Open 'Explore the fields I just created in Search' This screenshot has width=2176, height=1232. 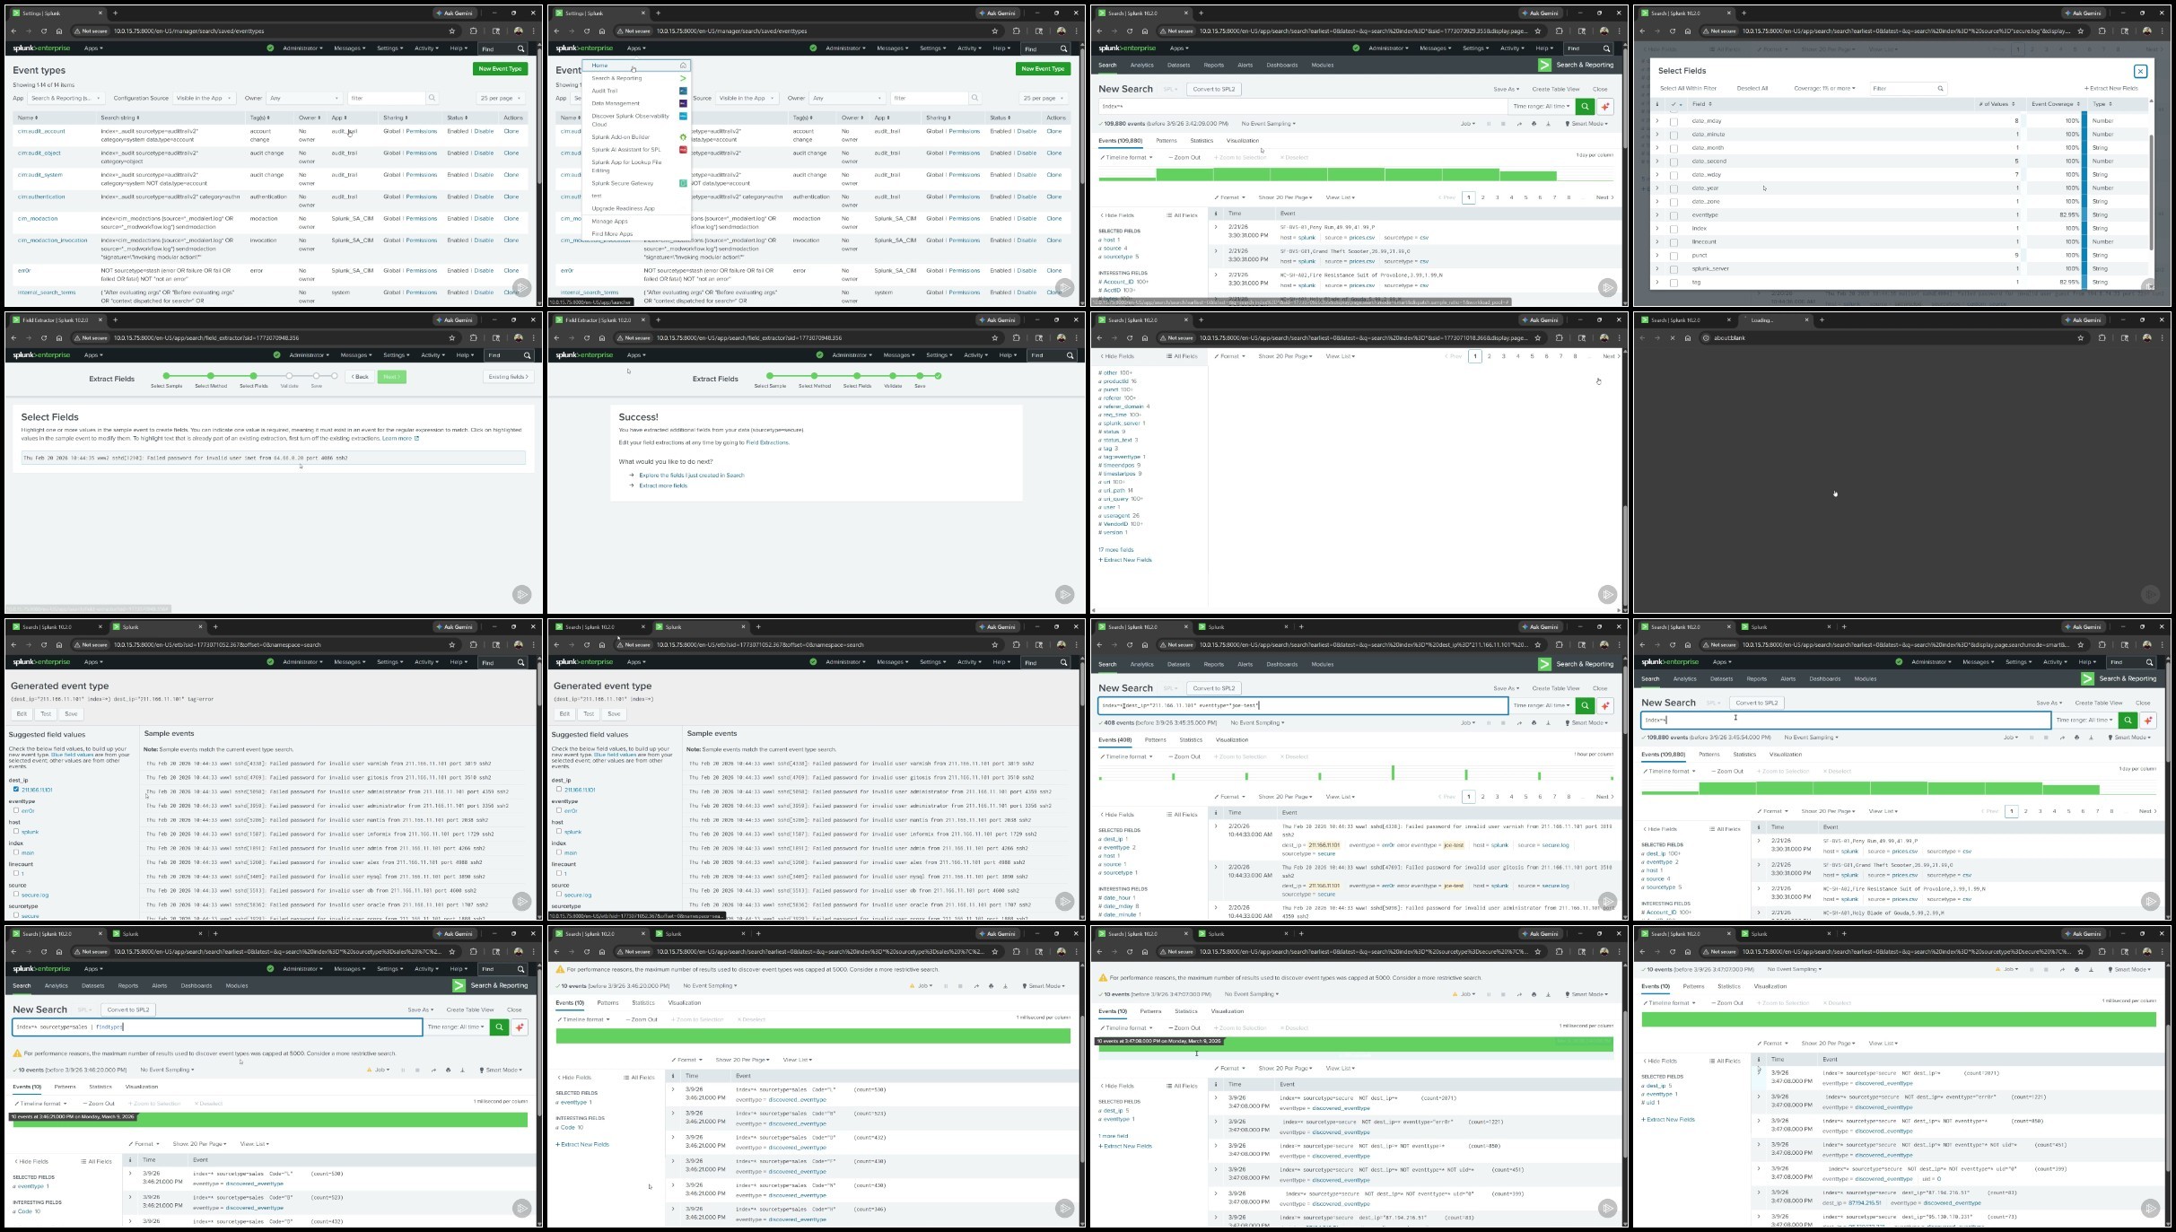[691, 475]
